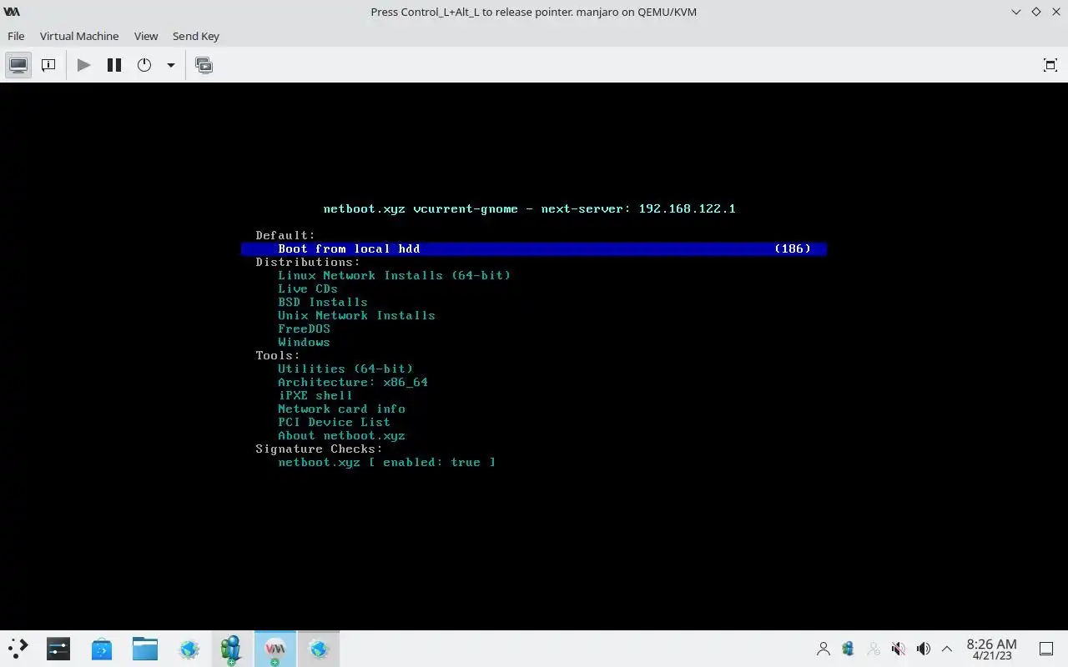
Task: Select FreeDOS entry
Action: point(304,328)
